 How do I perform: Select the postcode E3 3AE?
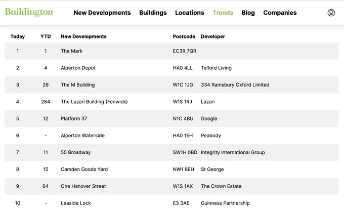point(181,203)
